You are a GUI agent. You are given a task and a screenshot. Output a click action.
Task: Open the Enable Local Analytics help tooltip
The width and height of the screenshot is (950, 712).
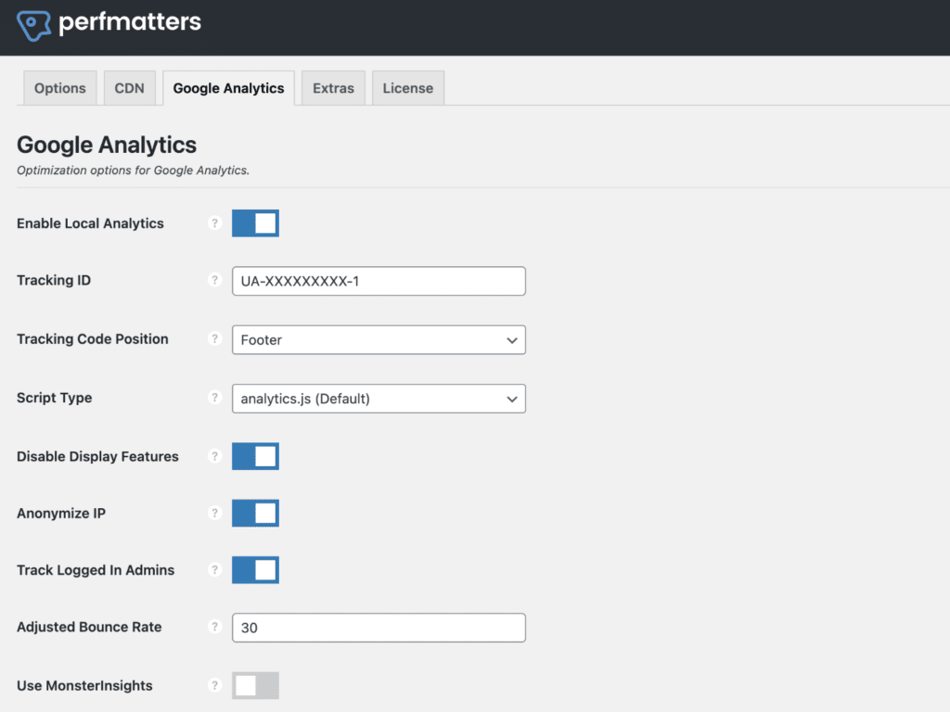(214, 223)
